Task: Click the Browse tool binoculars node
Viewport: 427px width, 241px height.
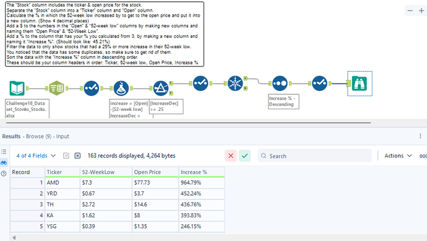Action: click(x=360, y=84)
